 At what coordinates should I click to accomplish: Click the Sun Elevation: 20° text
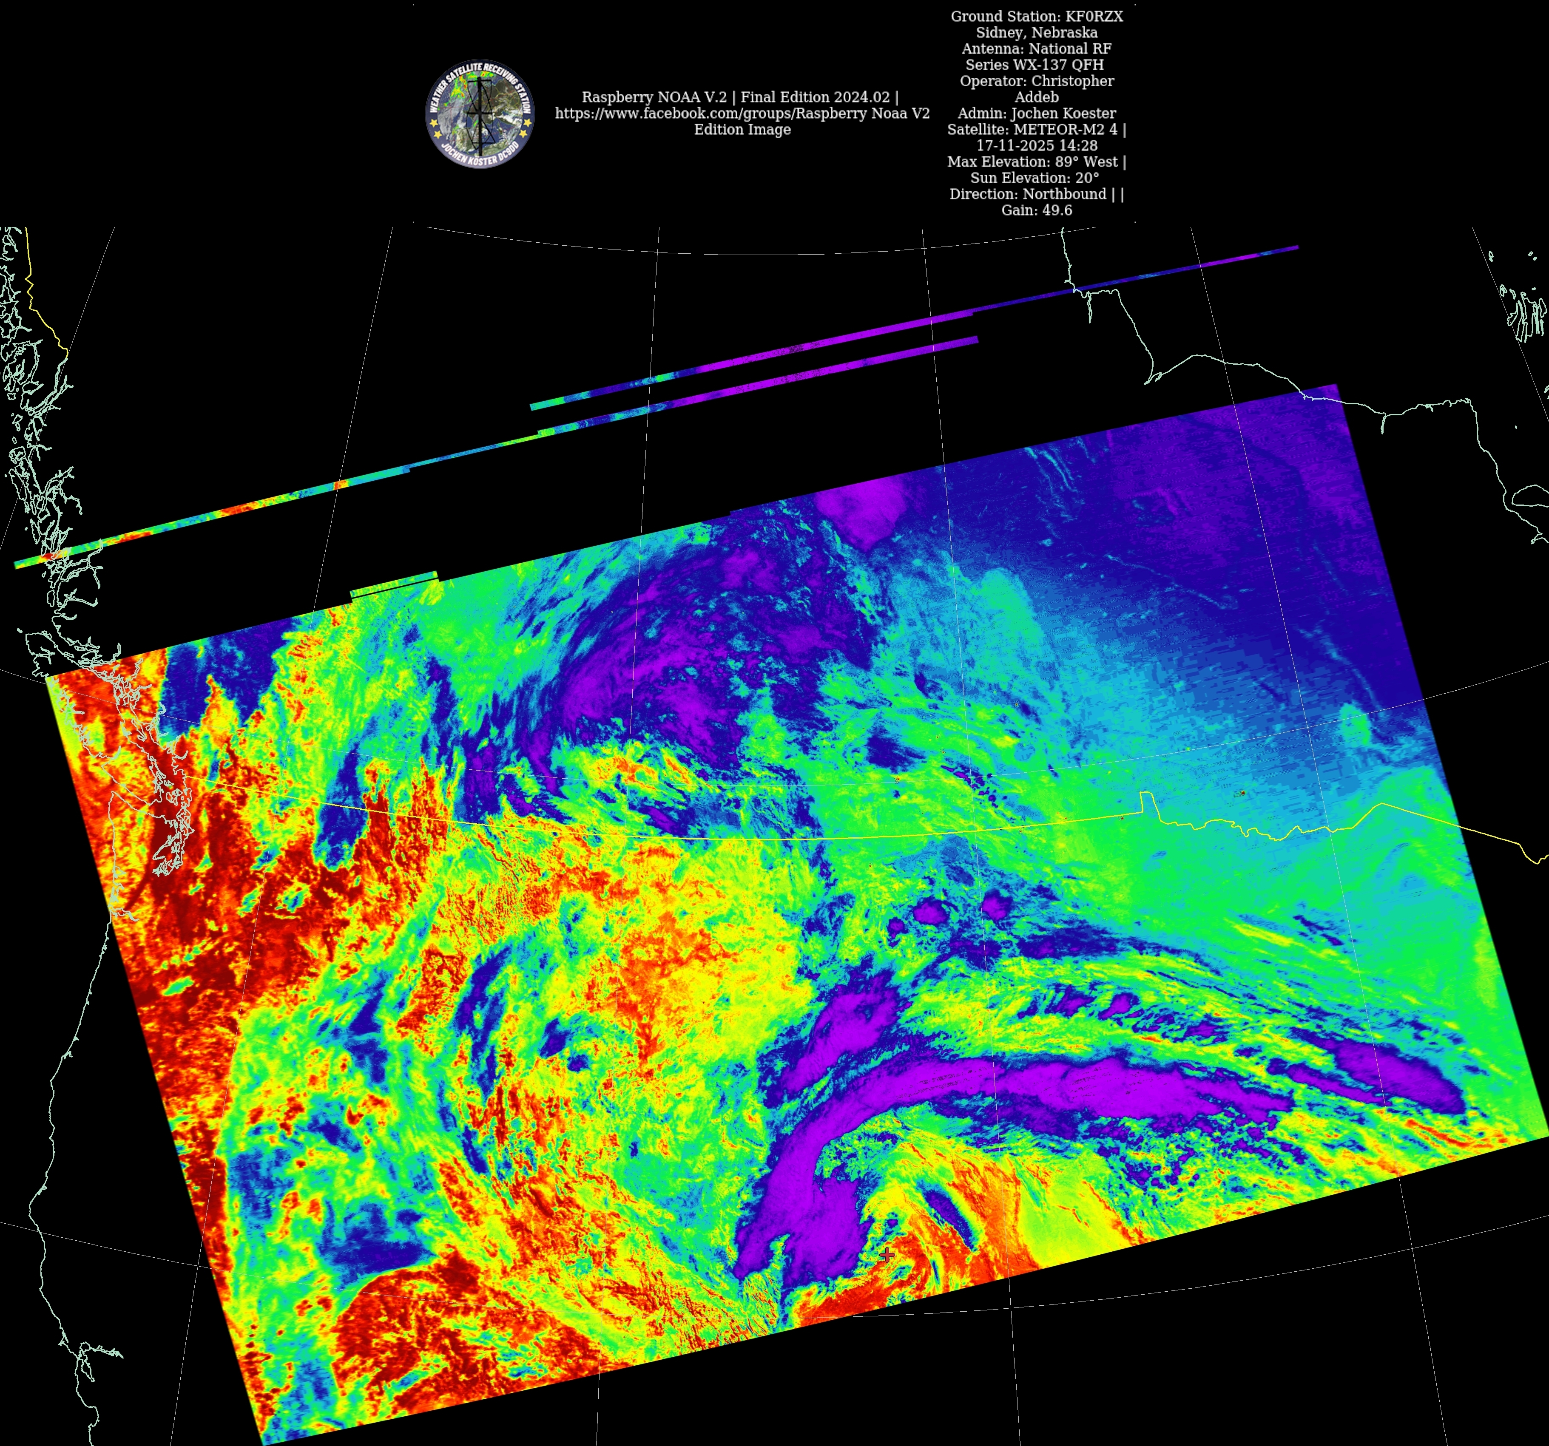pos(1035,178)
